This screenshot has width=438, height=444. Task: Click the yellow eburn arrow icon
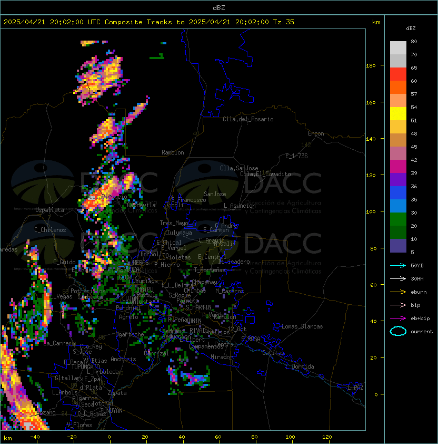point(398,292)
